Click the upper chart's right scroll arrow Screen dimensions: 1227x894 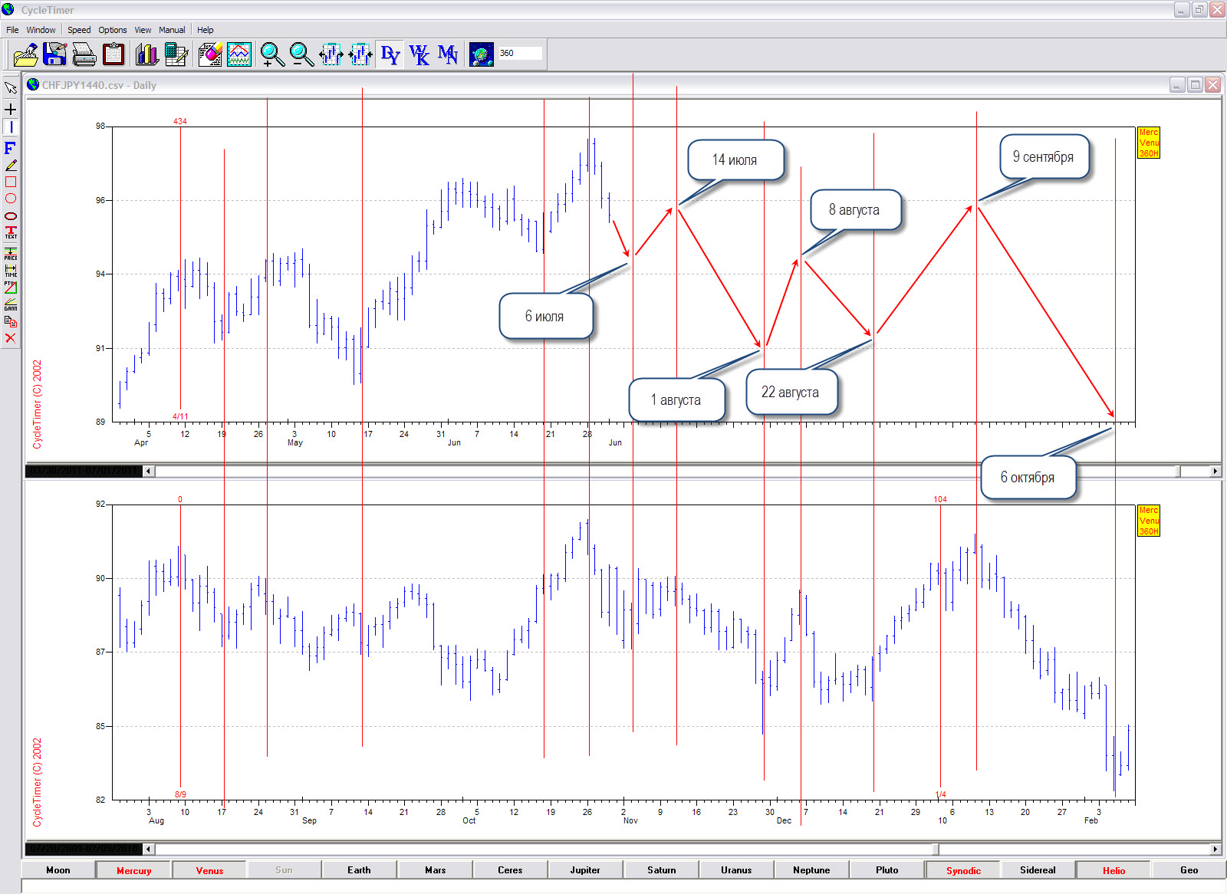pyautogui.click(x=1215, y=471)
